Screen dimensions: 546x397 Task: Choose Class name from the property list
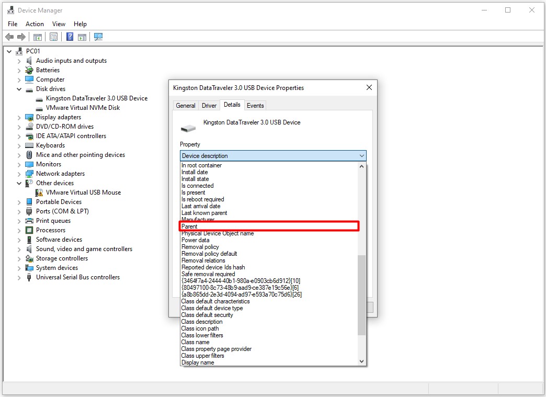pyautogui.click(x=269, y=342)
